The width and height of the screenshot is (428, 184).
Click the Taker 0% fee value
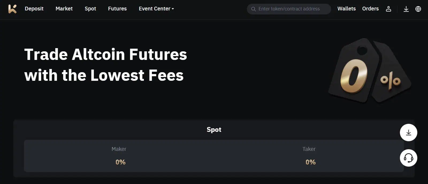click(x=310, y=162)
